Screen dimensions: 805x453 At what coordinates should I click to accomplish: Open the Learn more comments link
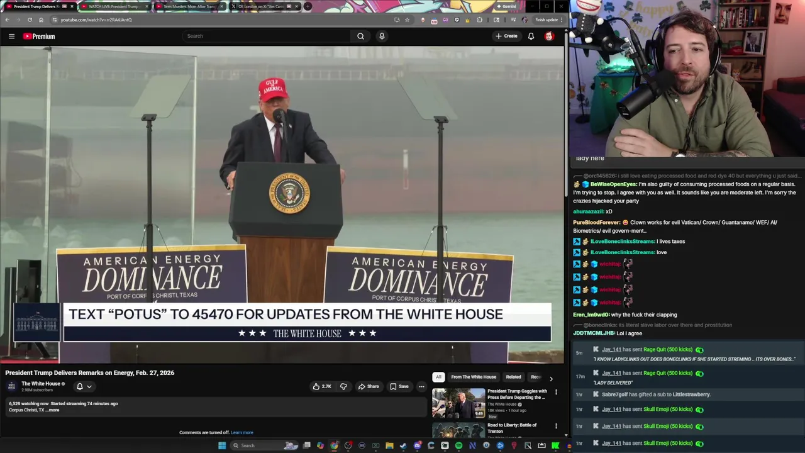pyautogui.click(x=242, y=432)
